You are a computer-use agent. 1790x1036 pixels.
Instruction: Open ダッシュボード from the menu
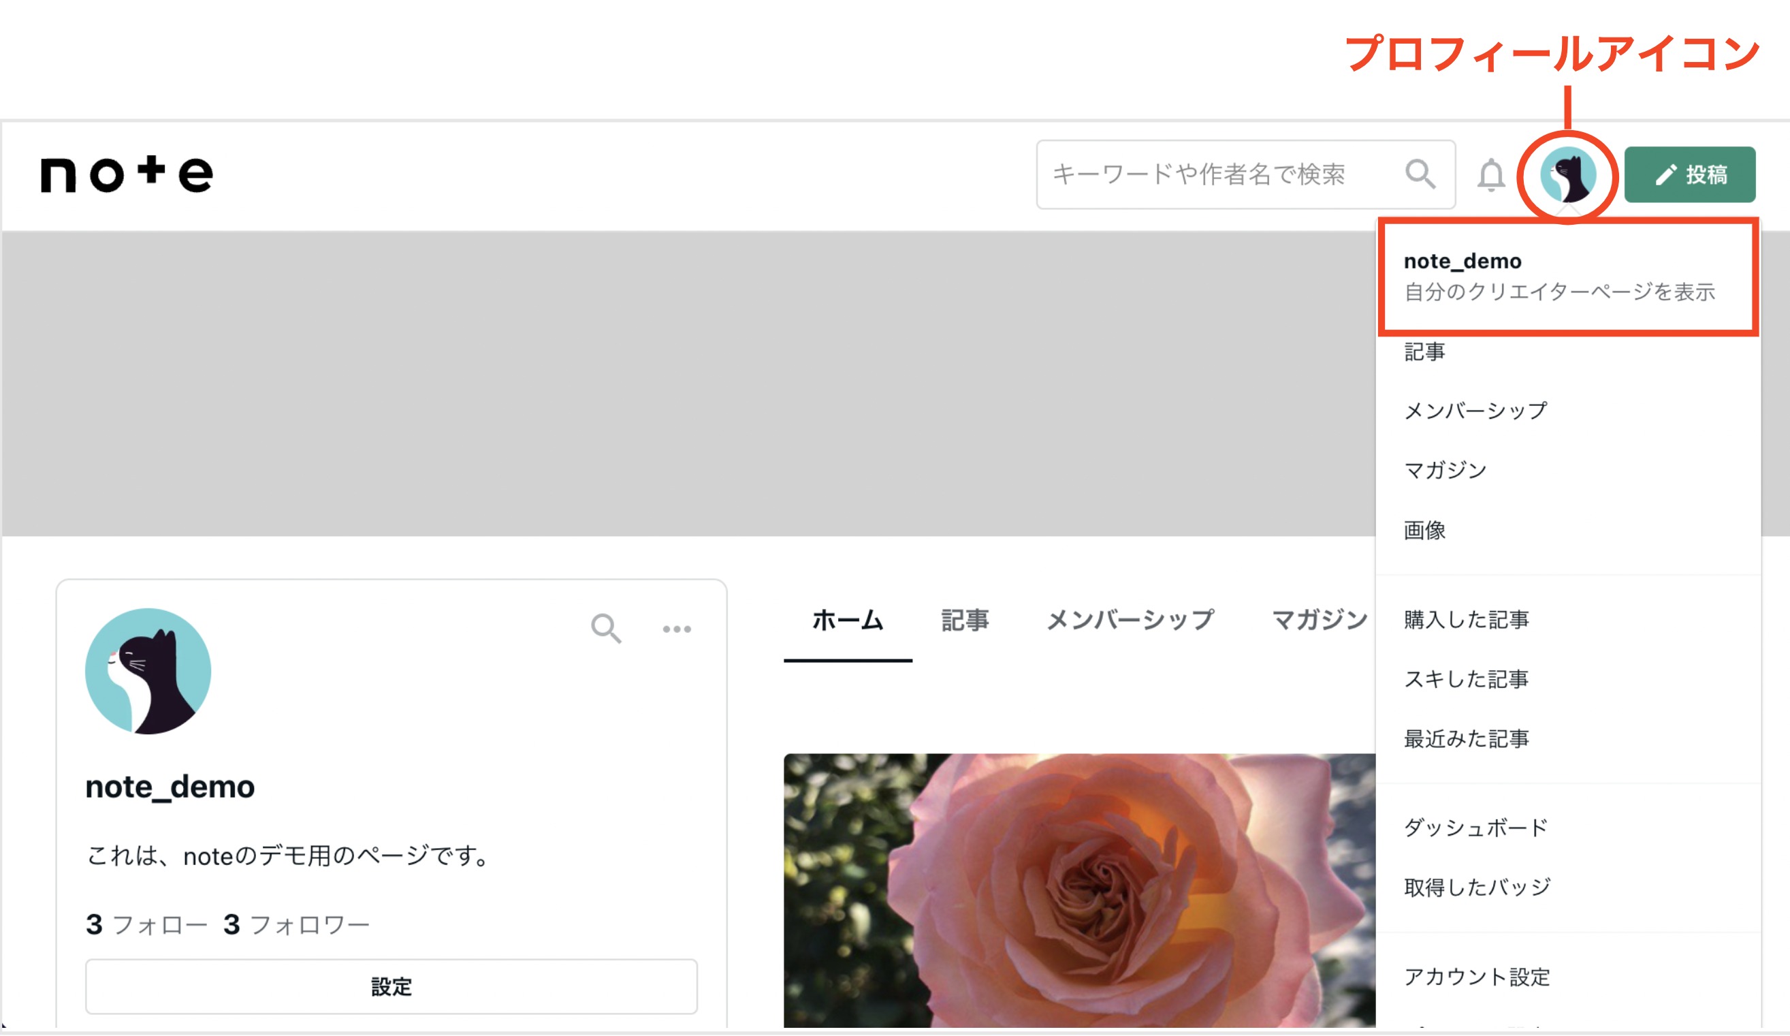[1475, 828]
